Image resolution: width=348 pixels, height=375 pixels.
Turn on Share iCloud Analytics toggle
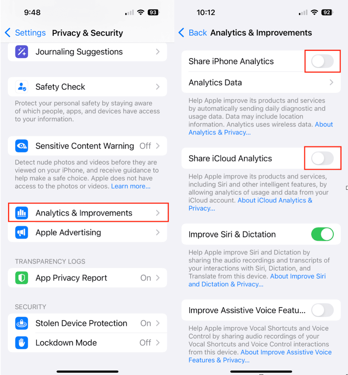tap(322, 158)
